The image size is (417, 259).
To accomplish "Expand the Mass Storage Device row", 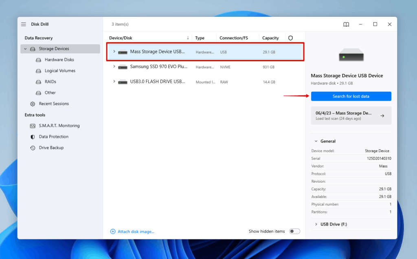I will coord(114,52).
